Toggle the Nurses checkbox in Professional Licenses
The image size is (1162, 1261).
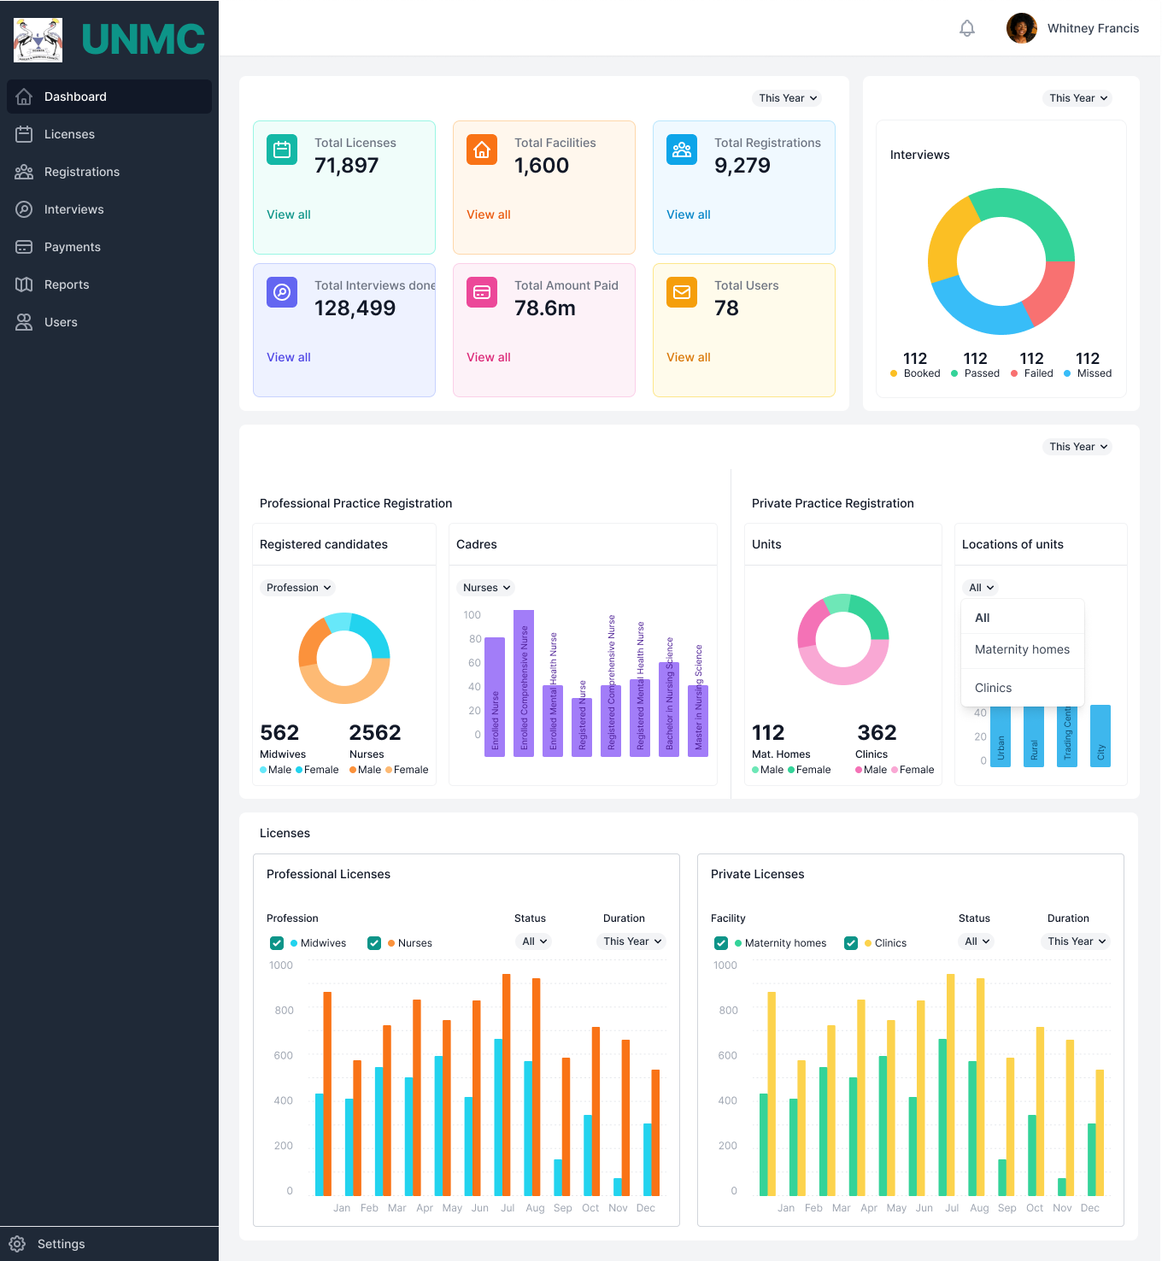click(x=374, y=943)
